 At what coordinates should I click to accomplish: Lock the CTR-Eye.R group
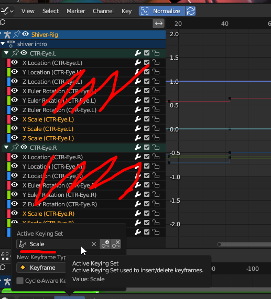tap(156, 147)
